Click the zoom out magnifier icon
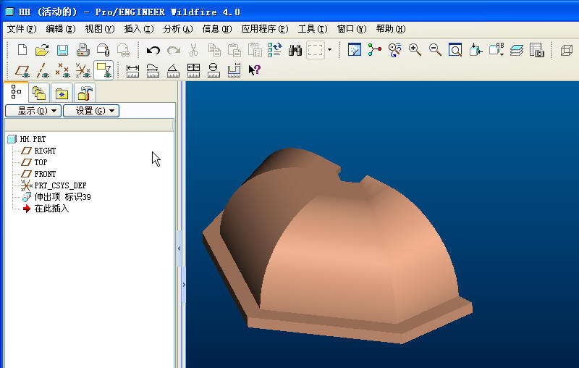Viewport: 579px width, 368px height. [436, 49]
